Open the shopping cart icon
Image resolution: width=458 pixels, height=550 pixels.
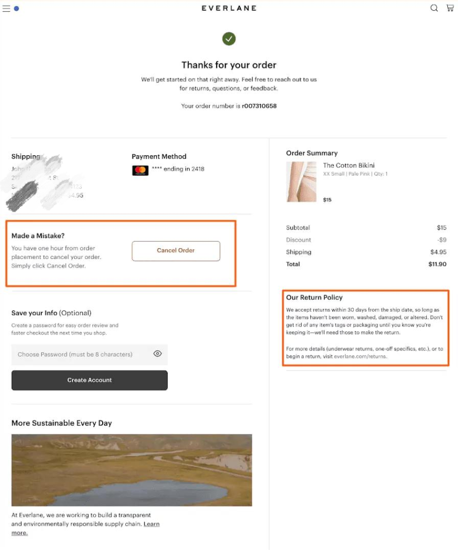[x=450, y=8]
